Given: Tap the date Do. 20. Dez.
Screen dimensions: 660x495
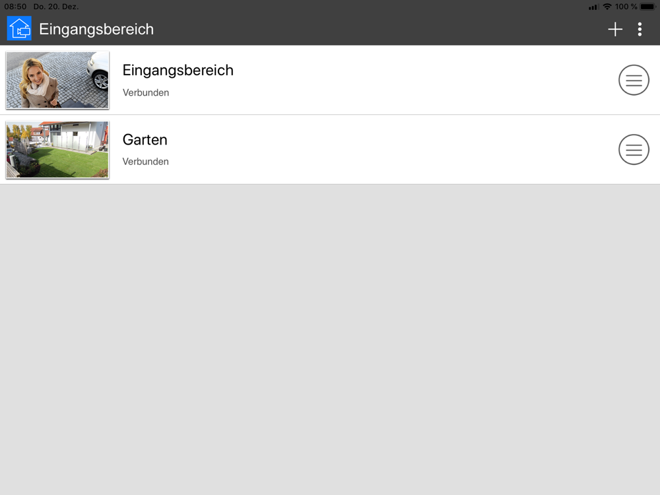Looking at the screenshot, I should pyautogui.click(x=56, y=7).
